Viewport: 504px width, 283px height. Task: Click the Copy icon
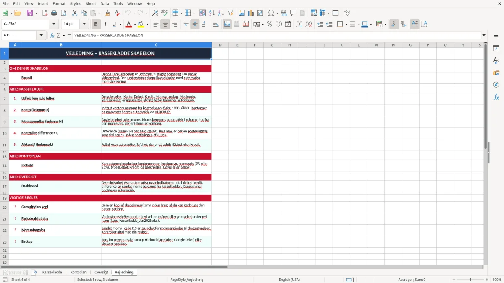(84, 13)
